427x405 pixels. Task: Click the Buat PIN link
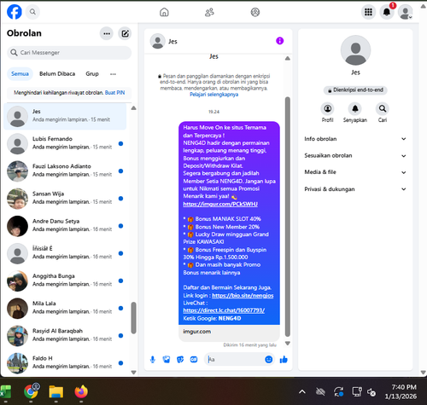point(114,93)
